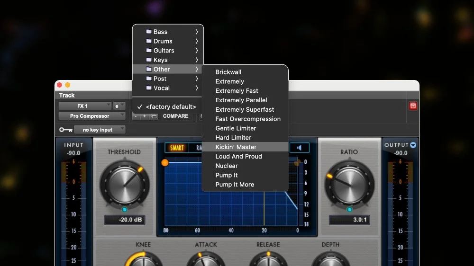Choose the Extremely preset
This screenshot has height=266, width=474.
pos(245,81)
